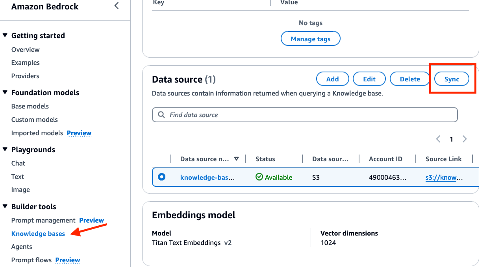Collapse the Amazon Bedrock sidebar chevron
Screen dimensions: 489x267
[x=117, y=6]
